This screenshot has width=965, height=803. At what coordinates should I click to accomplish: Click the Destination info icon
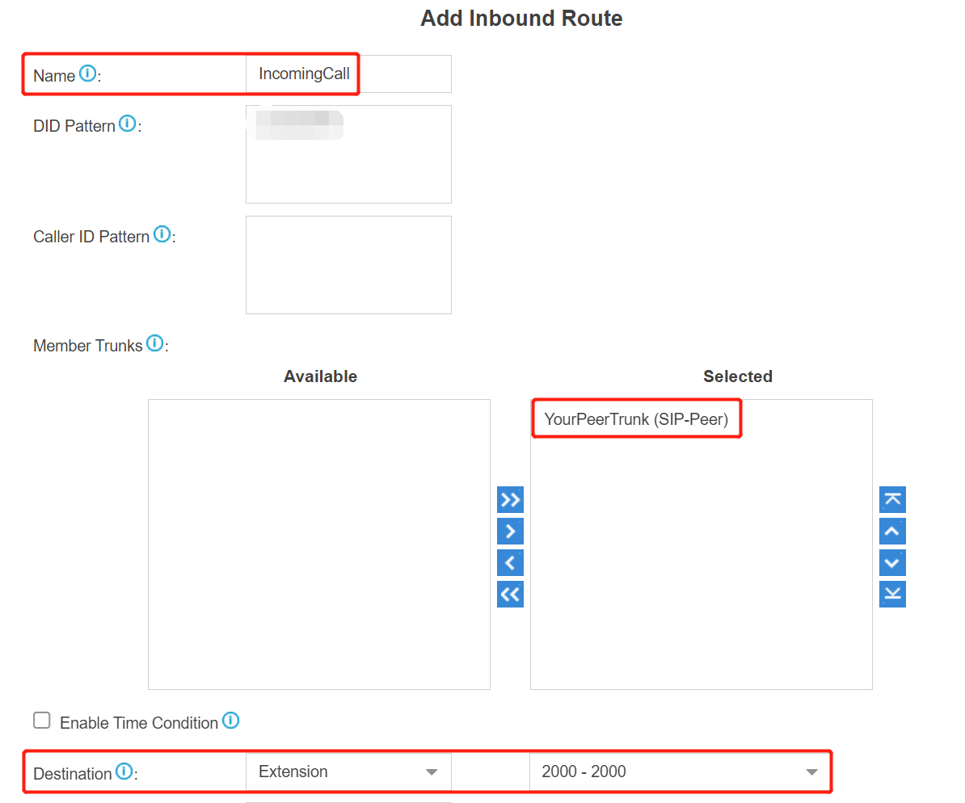pos(124,771)
